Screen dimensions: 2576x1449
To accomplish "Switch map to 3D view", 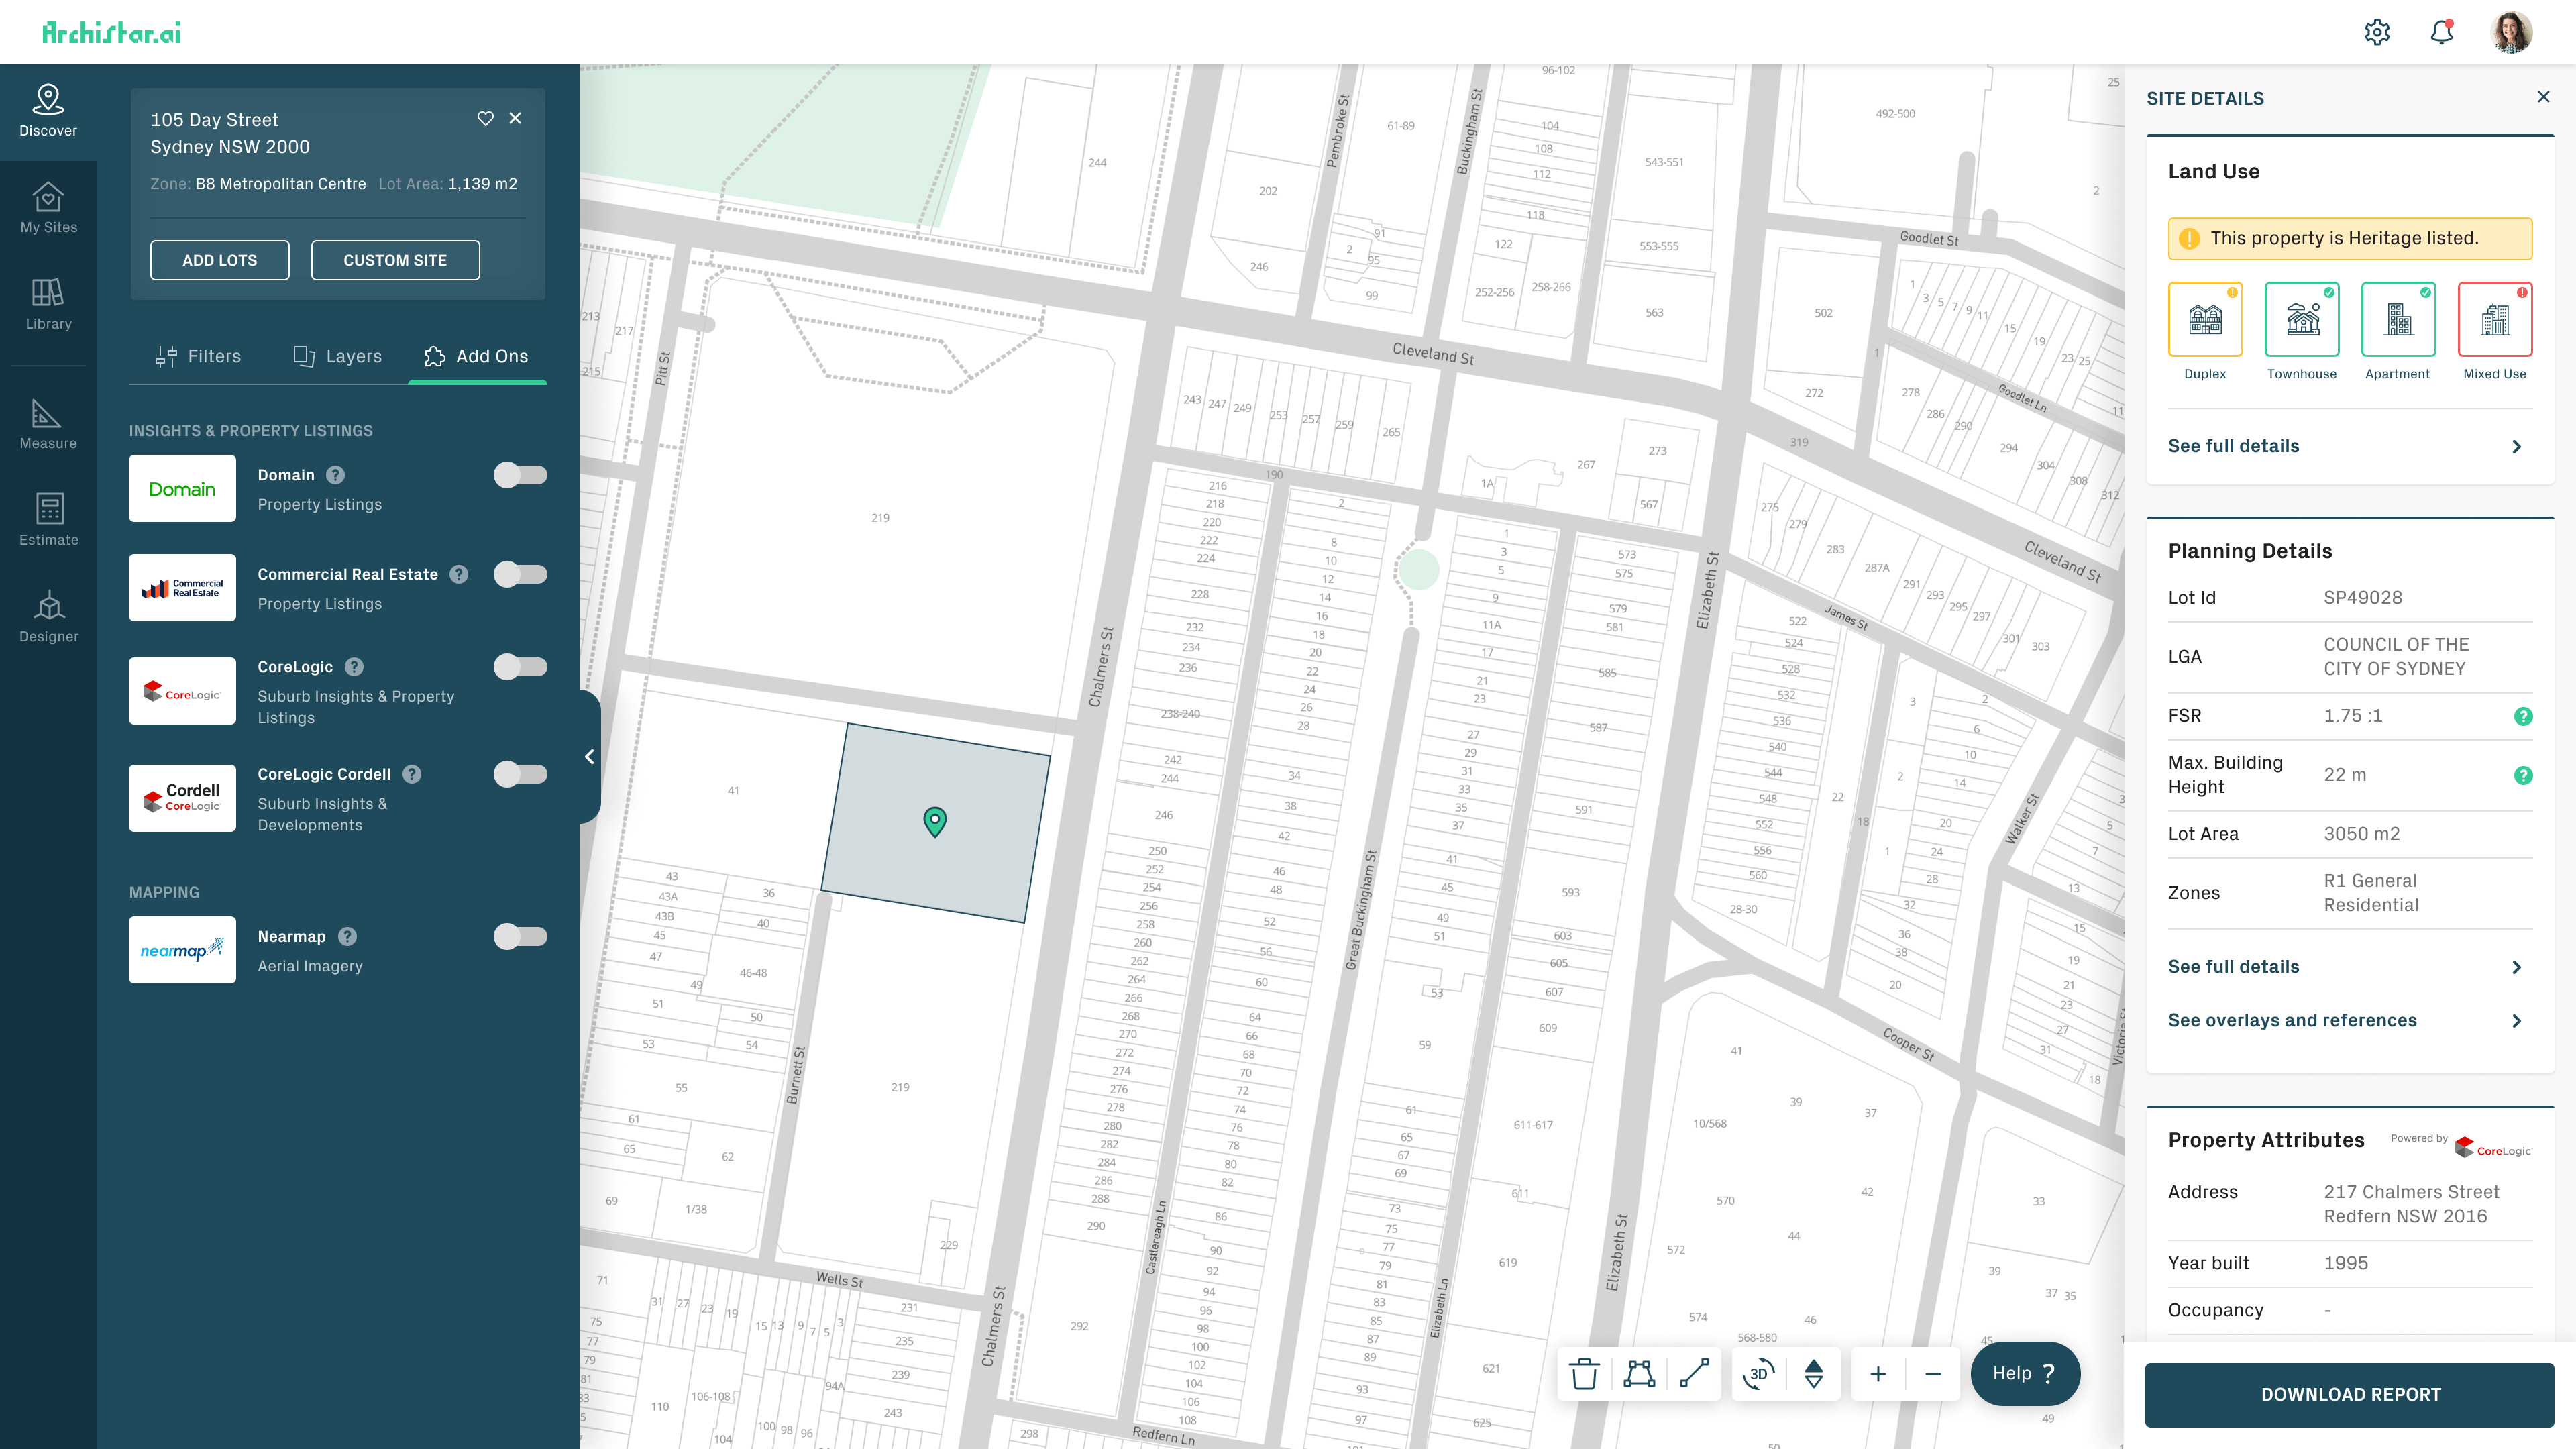I will 1759,1374.
